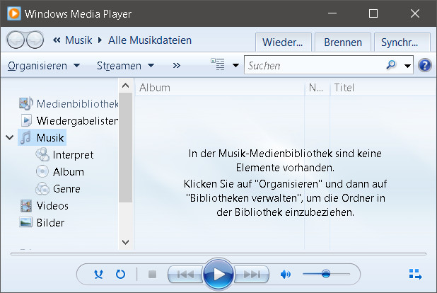The image size is (437, 293).
Task: Click the Musik breadcrumb link
Action: [x=78, y=40]
